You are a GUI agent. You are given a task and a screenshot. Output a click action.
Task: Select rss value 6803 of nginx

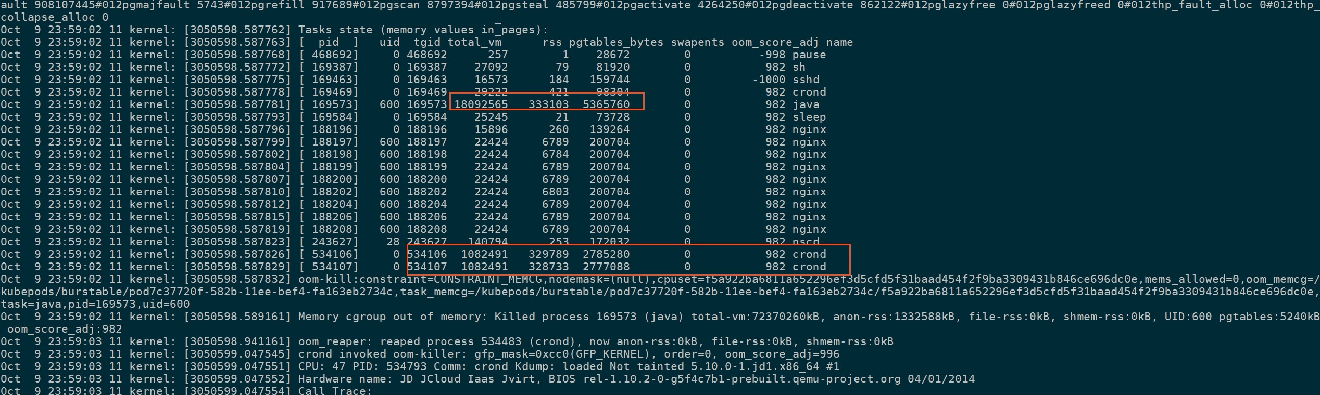click(556, 192)
